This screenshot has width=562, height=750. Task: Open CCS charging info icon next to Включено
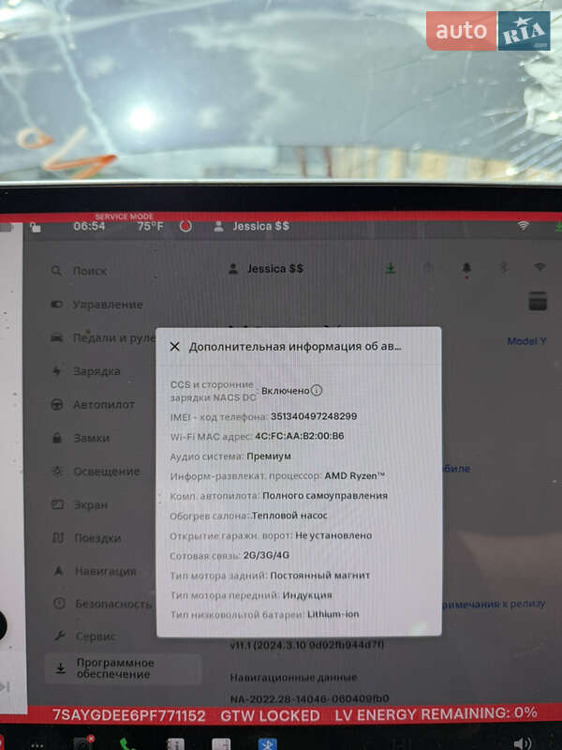(317, 390)
